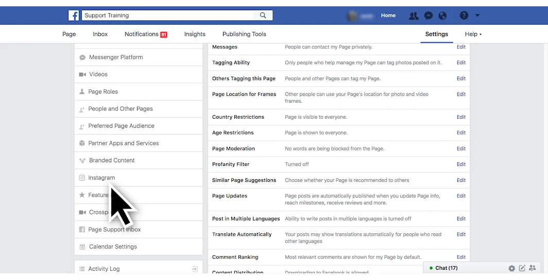Click the Activity Log list icon
This screenshot has height=280, width=548.
(x=82, y=269)
